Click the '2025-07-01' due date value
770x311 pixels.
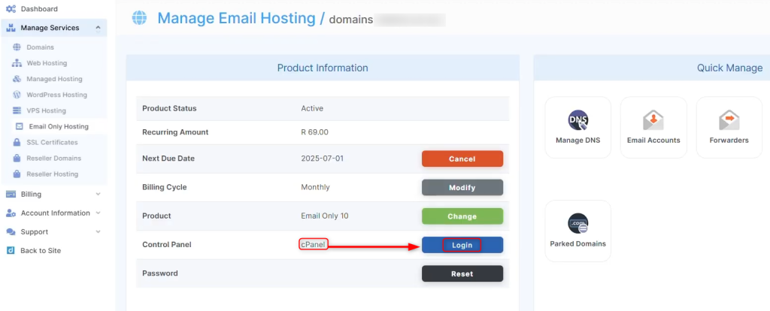(x=322, y=159)
